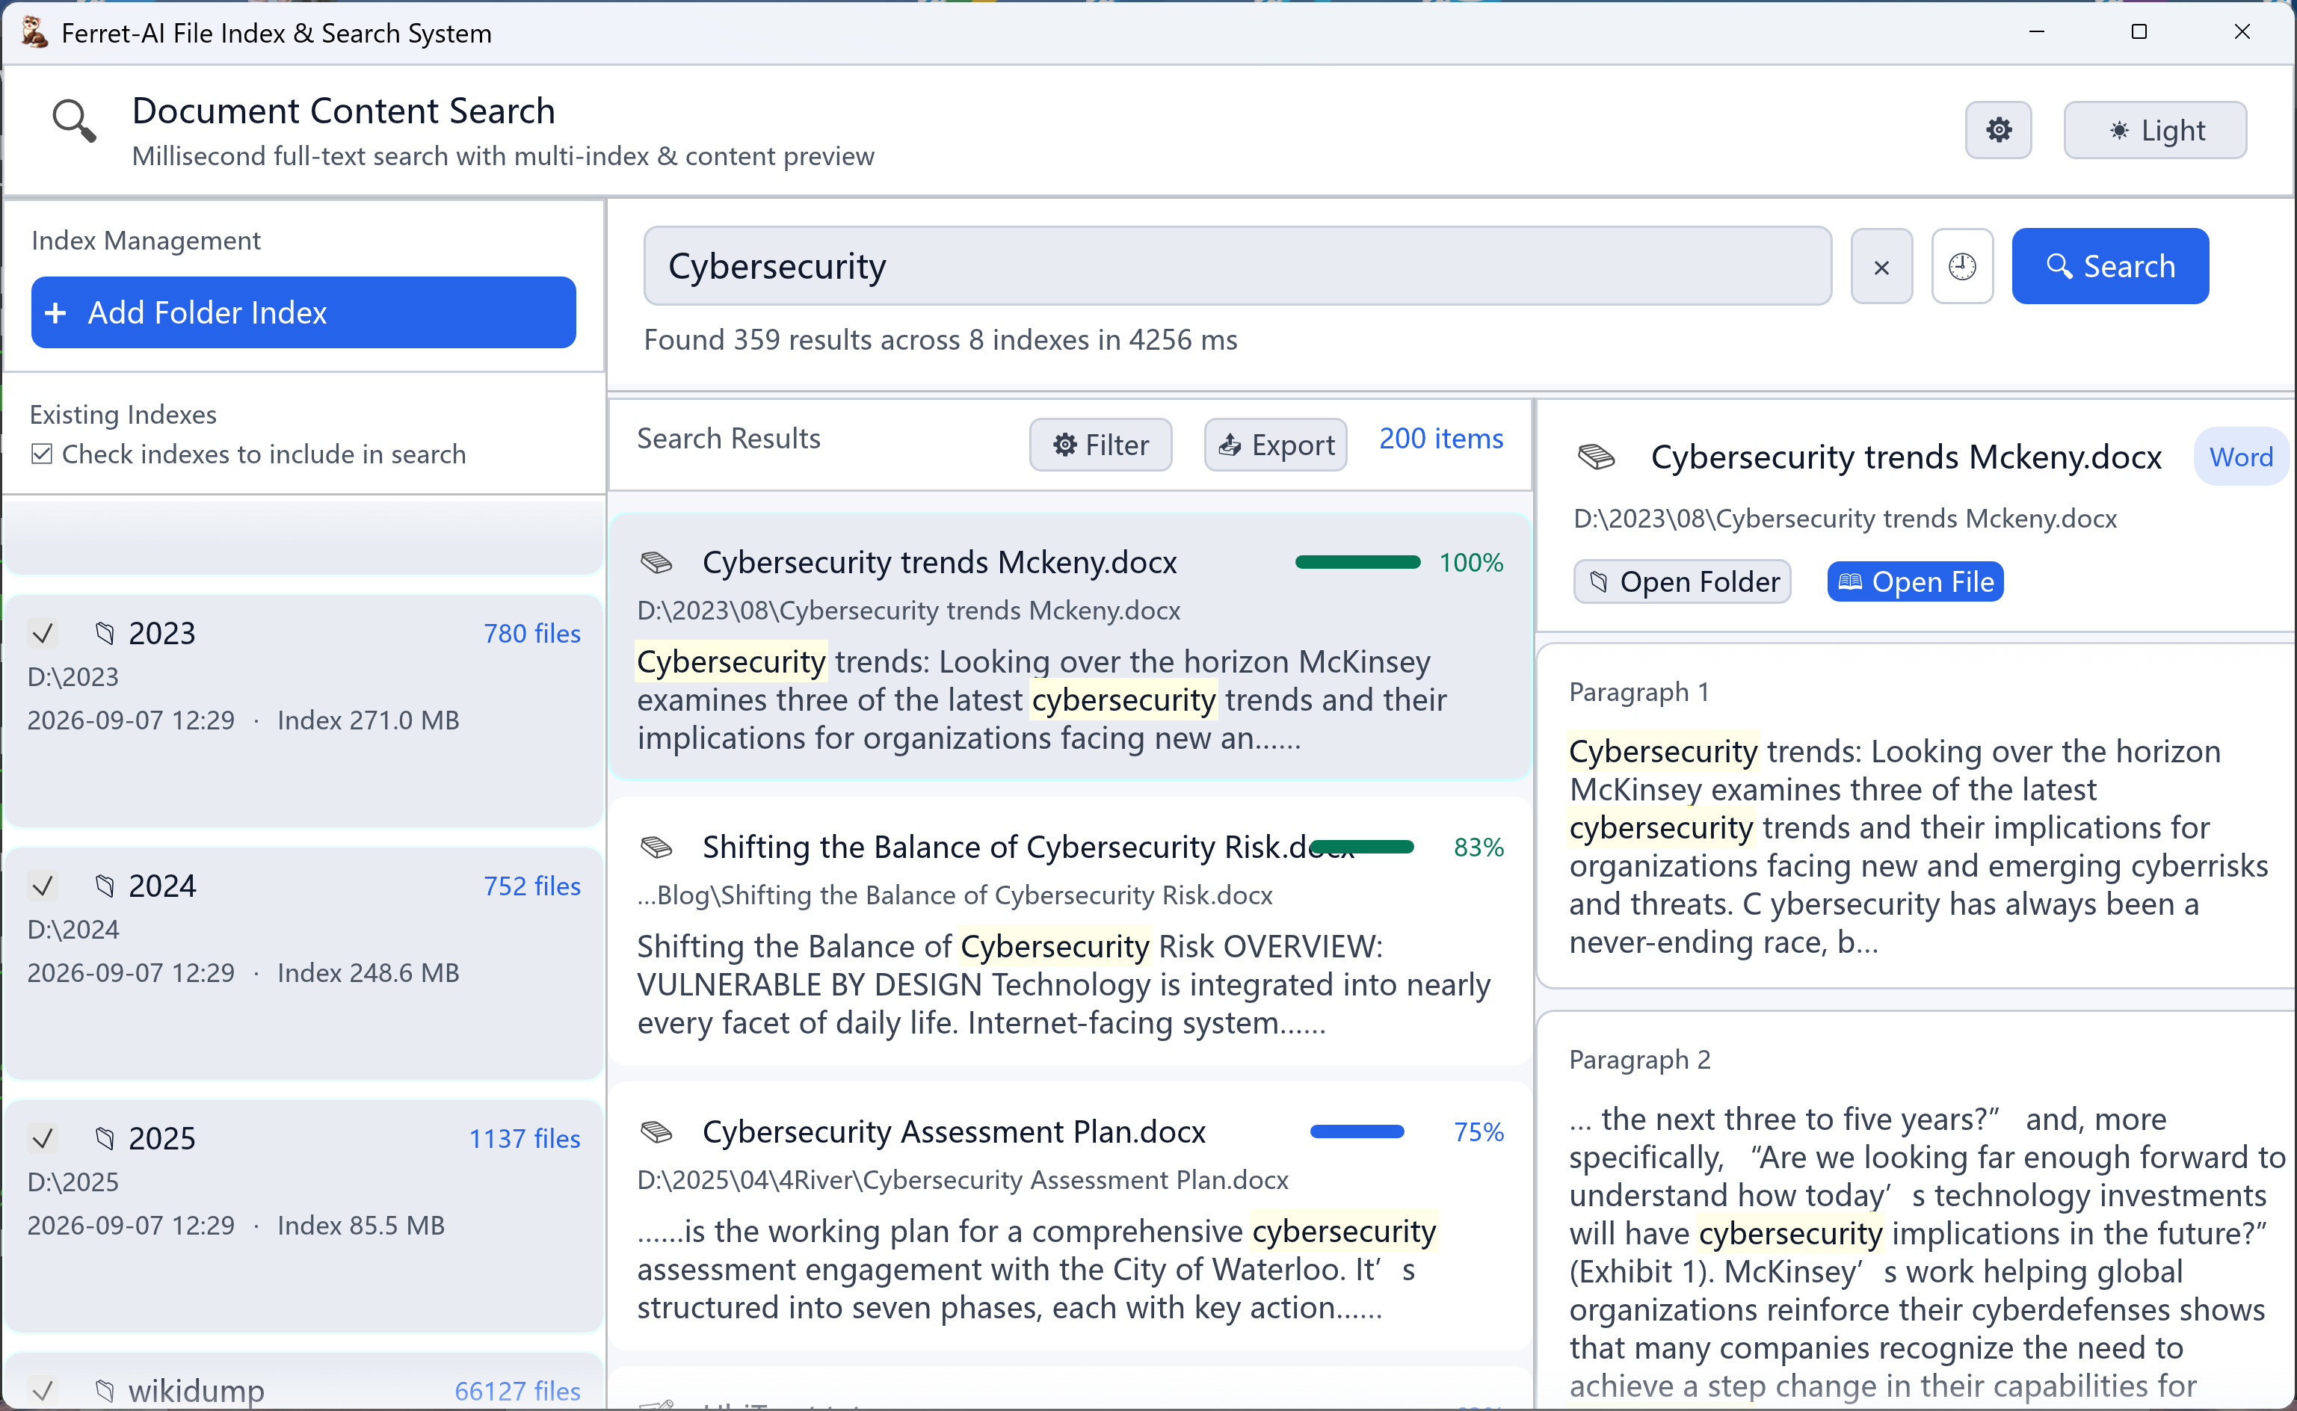Click the document icon of Cybersecurity Assessment Plan result
The height and width of the screenshot is (1411, 2297).
pyautogui.click(x=656, y=1131)
